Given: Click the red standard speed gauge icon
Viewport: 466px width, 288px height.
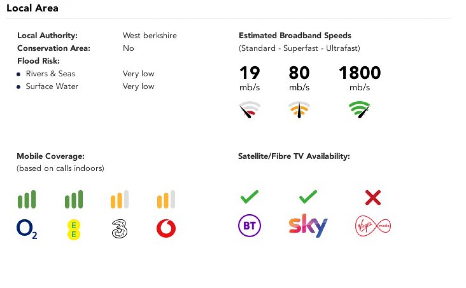Looking at the screenshot, I should pos(249,110).
